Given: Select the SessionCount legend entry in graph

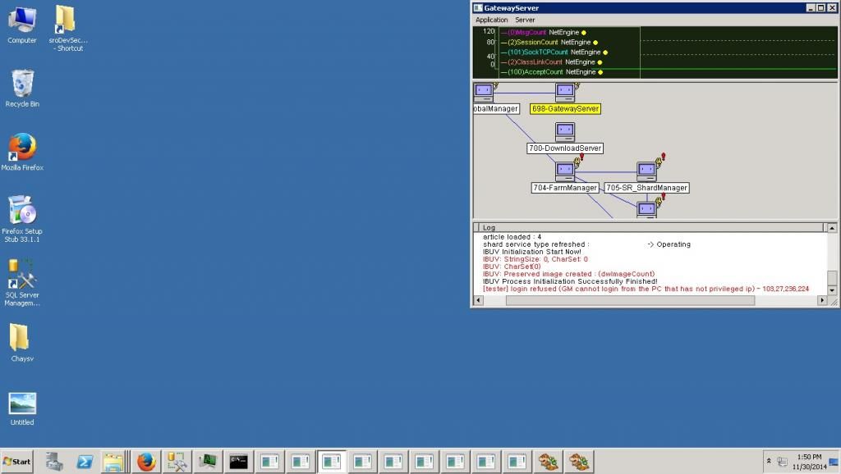Looking at the screenshot, I should [534, 42].
